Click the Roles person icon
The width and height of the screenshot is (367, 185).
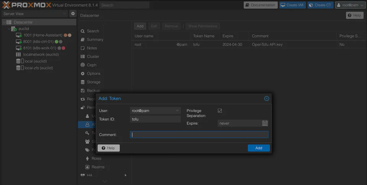(x=87, y=158)
